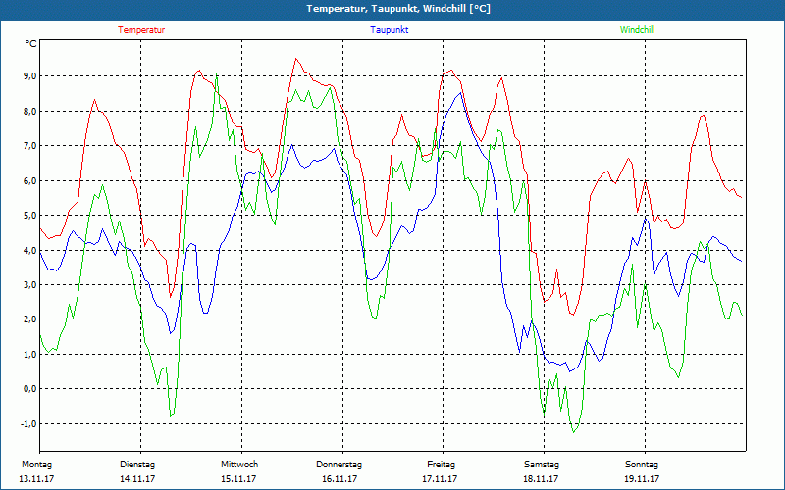Screen dimensions: 785x490
Task: Click the Dienstag day label
Action: pos(137,465)
